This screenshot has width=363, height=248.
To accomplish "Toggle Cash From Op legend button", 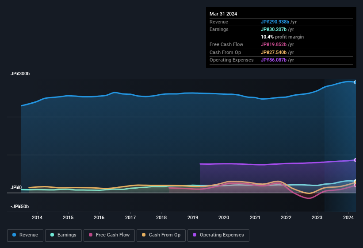I will (161, 235).
